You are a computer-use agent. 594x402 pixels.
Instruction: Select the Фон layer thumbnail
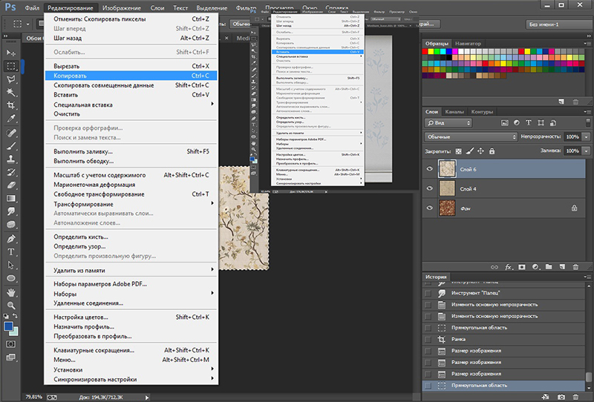pos(448,209)
